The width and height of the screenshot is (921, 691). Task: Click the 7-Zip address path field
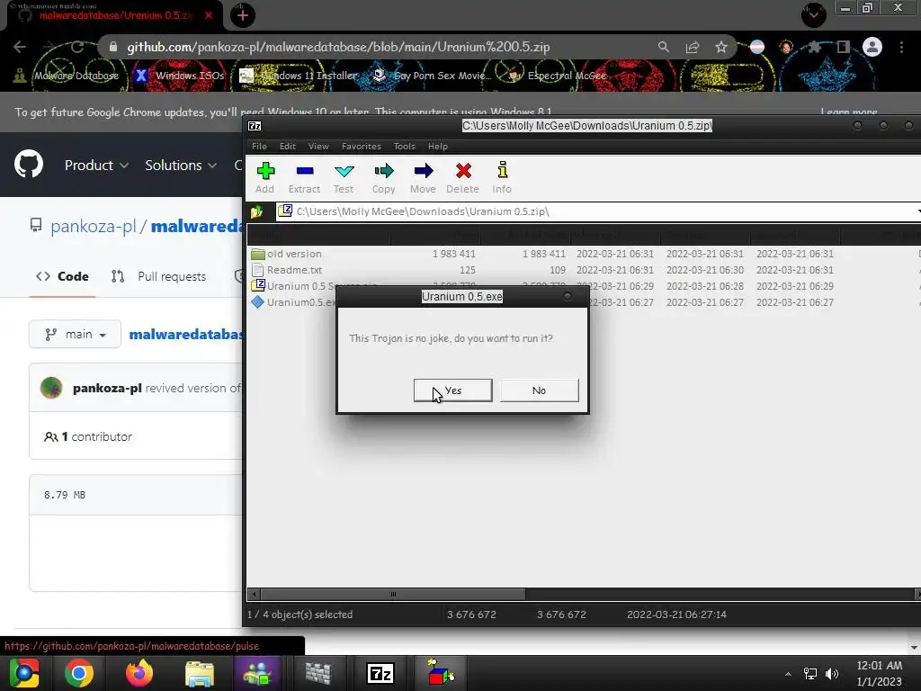click(x=596, y=211)
